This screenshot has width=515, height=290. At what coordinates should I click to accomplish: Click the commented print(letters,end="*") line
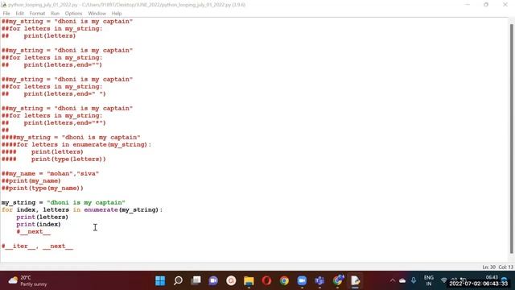pyautogui.click(x=54, y=123)
